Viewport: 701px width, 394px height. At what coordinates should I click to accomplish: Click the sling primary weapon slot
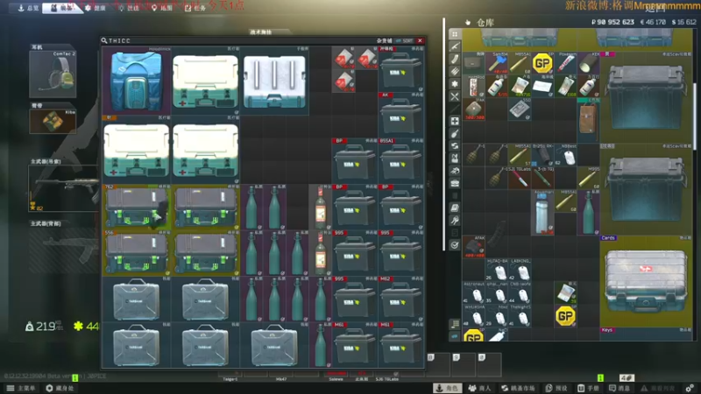[63, 188]
